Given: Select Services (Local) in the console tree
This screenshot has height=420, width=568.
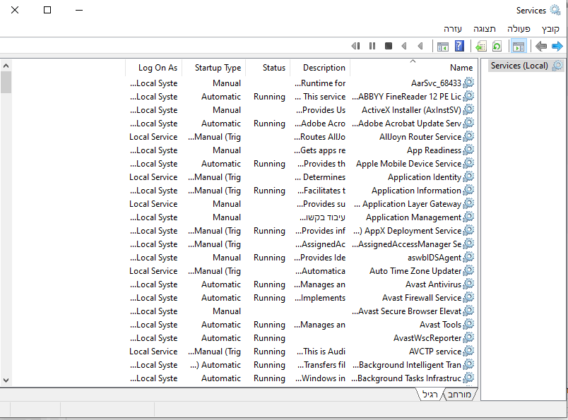Looking at the screenshot, I should (x=519, y=66).
